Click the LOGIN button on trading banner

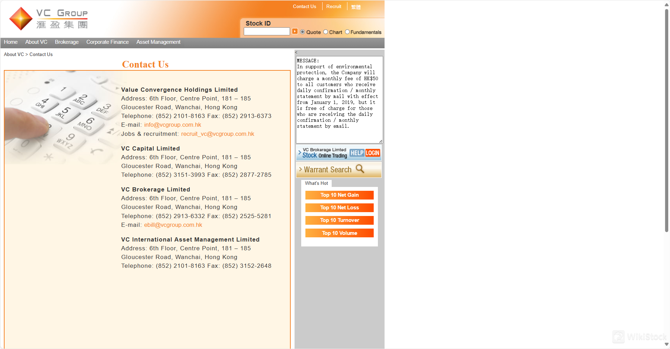point(373,153)
